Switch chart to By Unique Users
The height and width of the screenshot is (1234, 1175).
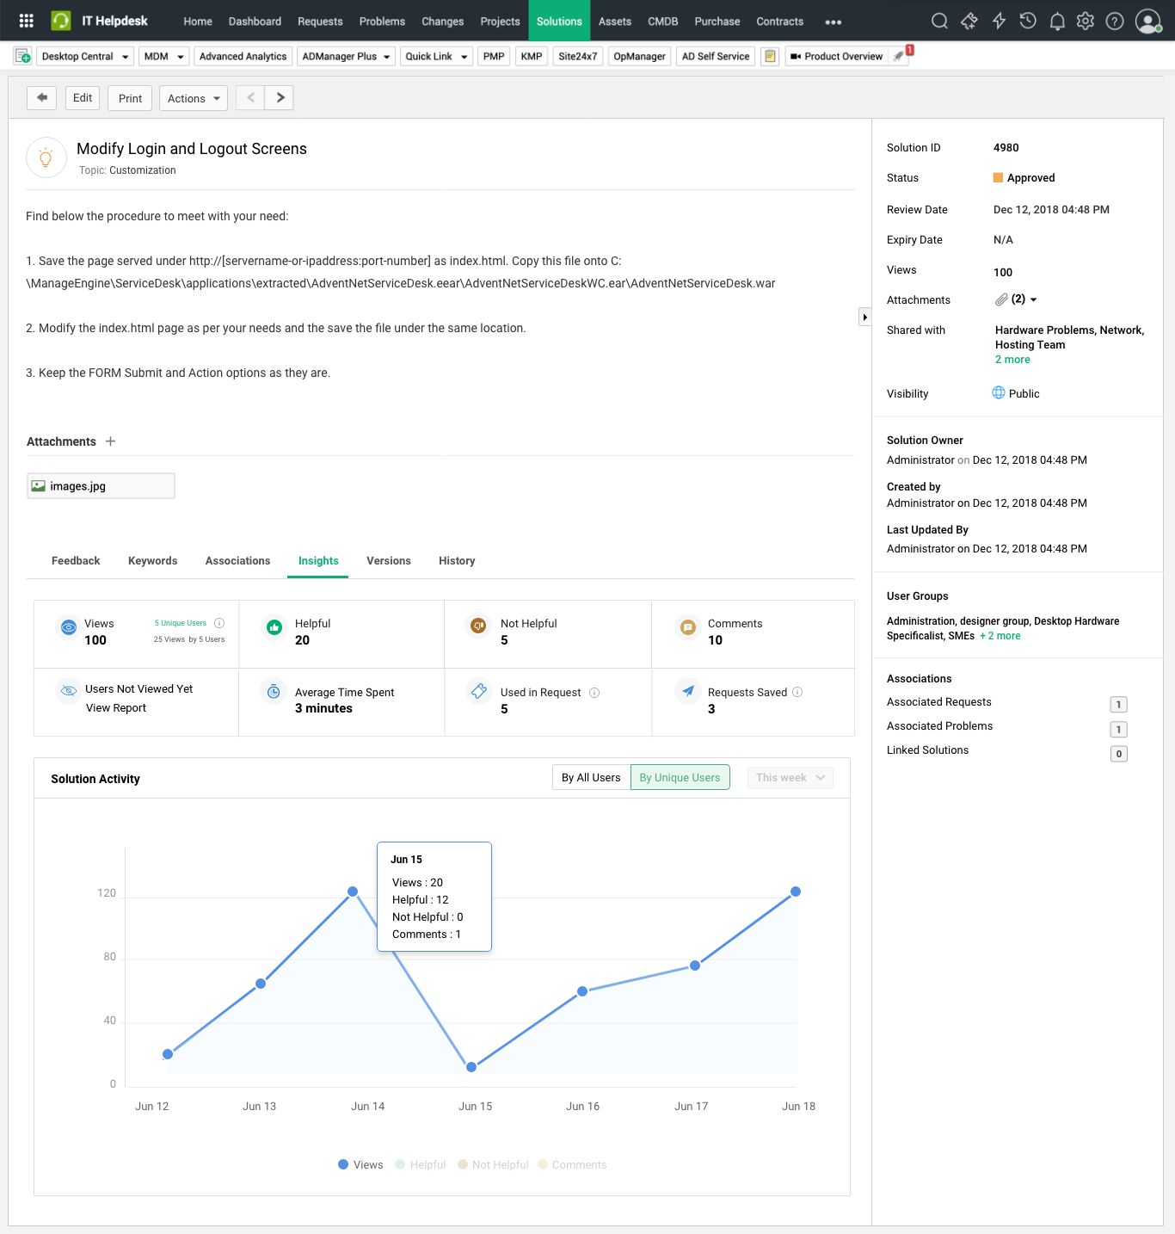click(680, 777)
